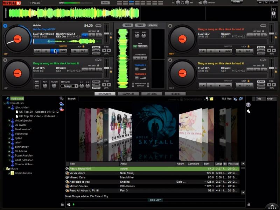The width and height of the screenshot is (280, 210).
Task: Toggle the Timecode A OFF switch
Action: 137,69
